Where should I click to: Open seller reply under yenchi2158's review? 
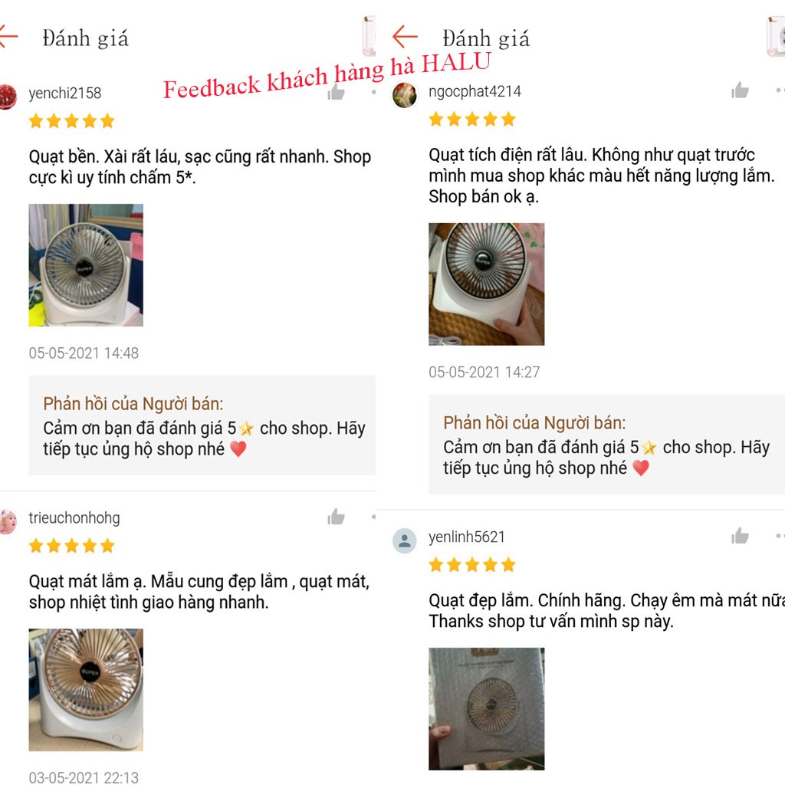(202, 425)
